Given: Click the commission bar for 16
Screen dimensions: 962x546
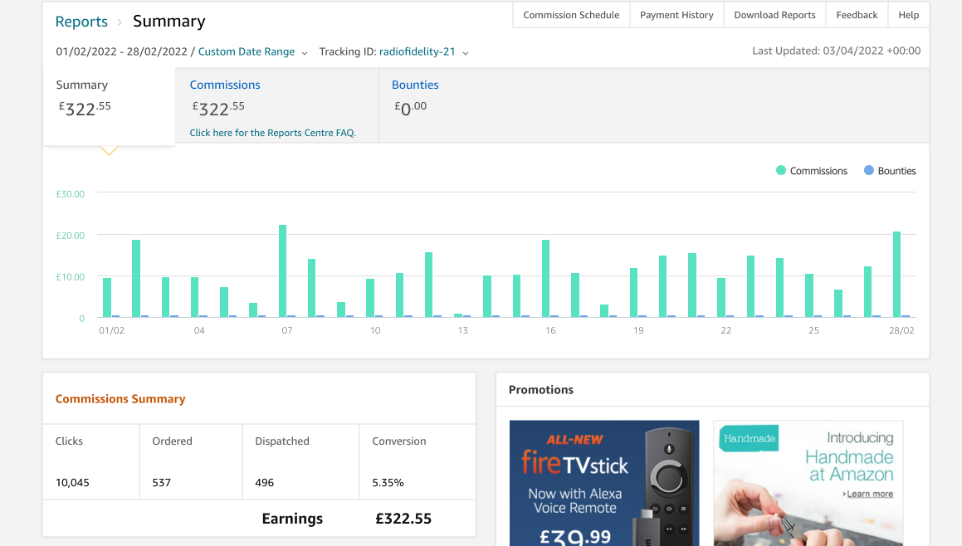Looking at the screenshot, I should pyautogui.click(x=546, y=279).
